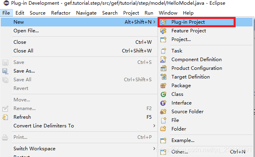Click the Other... wizard icon
The width and height of the screenshot is (255, 157).
click(164, 152)
